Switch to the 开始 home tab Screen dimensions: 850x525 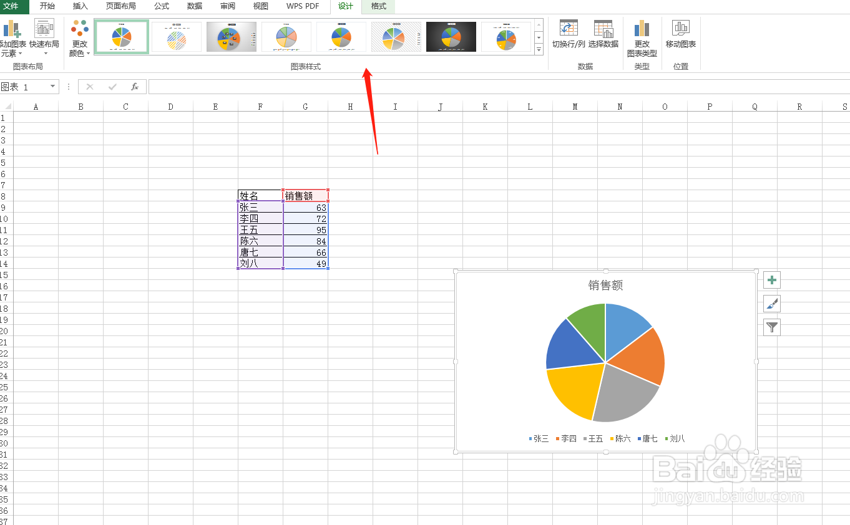(47, 6)
